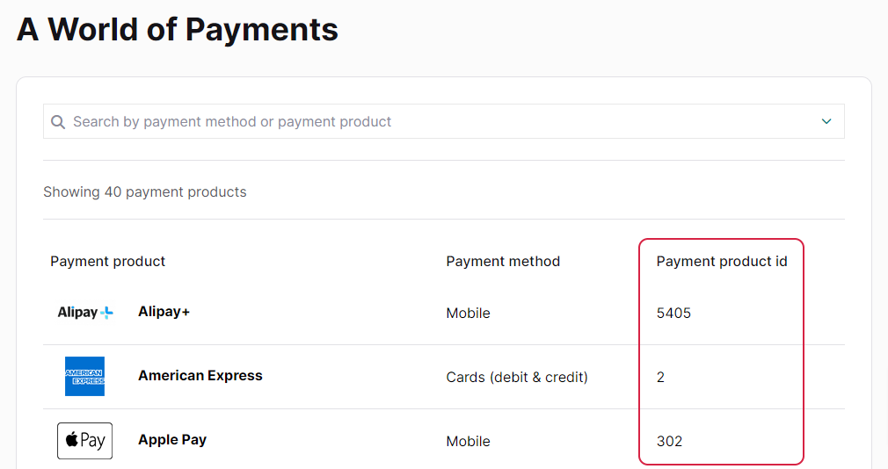888x469 pixels.
Task: Open the American Express payment product
Action: point(200,376)
